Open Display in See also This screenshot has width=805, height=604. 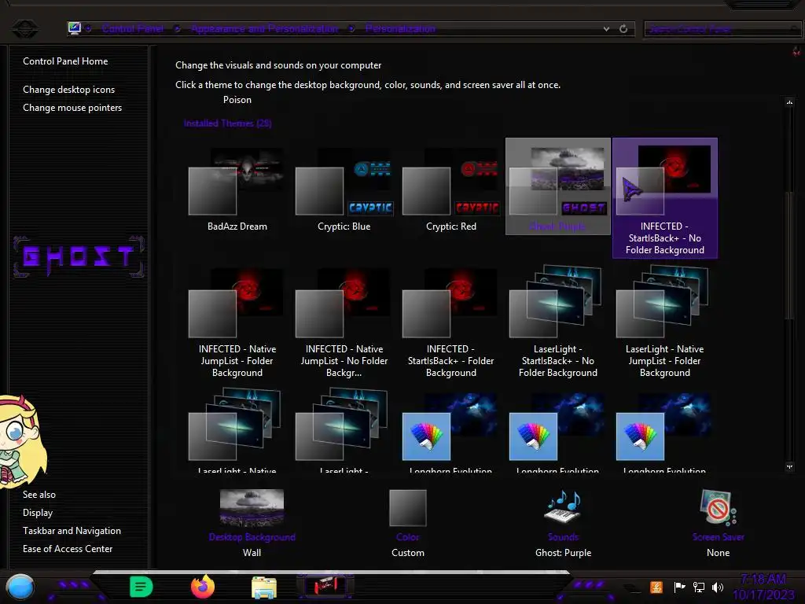(38, 513)
